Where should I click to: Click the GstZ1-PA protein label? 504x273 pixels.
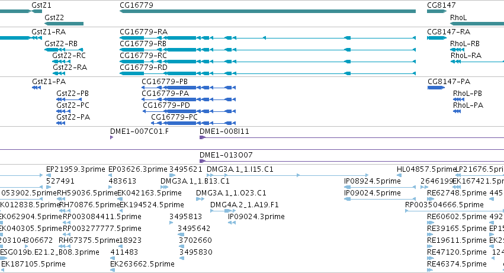click(49, 82)
